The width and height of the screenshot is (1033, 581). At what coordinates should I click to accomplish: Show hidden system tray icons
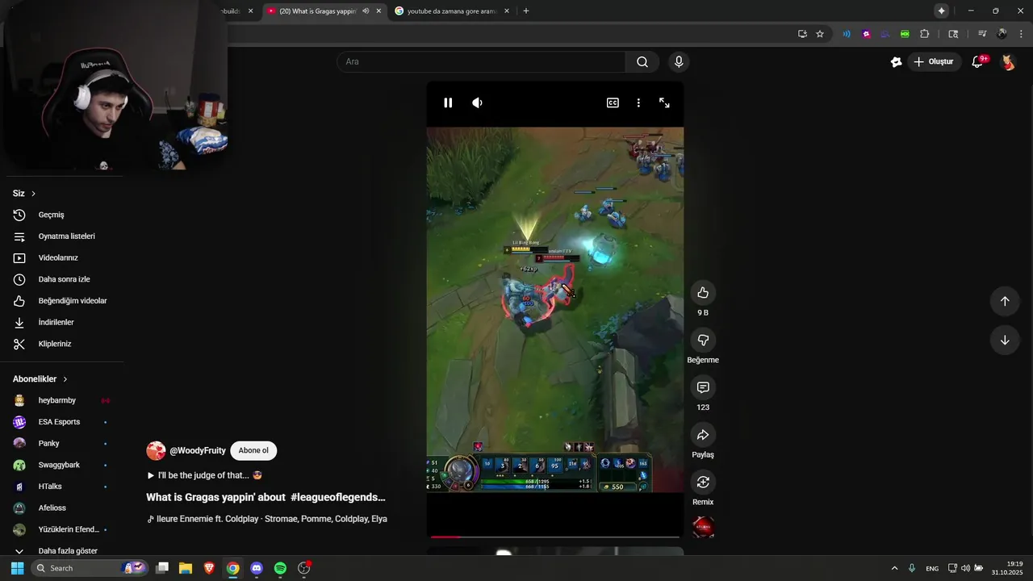click(894, 568)
